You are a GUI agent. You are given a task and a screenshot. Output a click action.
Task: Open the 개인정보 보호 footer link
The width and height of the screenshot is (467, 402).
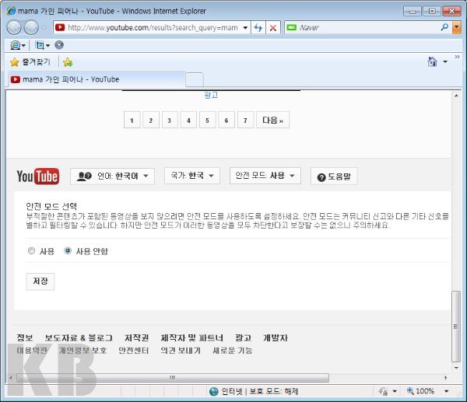[x=83, y=351]
